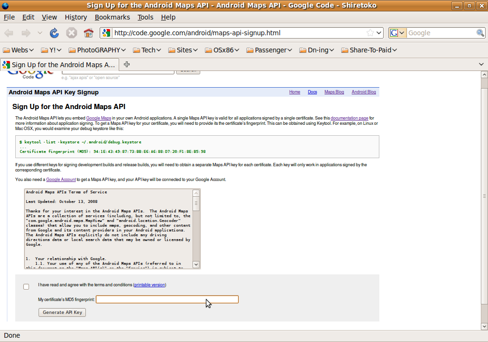Bookmark this page with the star

[x=370, y=33]
